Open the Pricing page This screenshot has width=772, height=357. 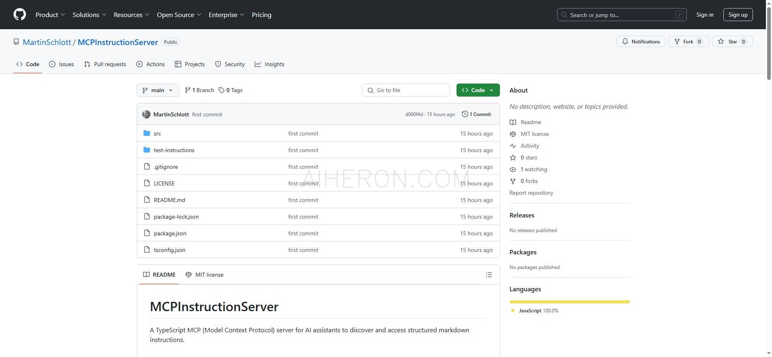click(262, 15)
